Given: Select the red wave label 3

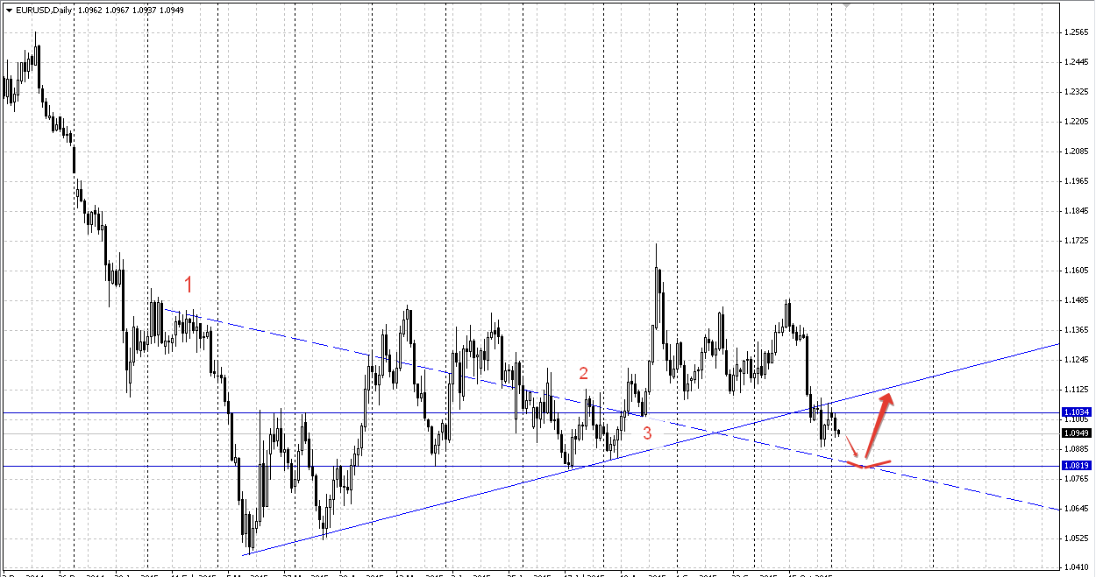Looking at the screenshot, I should click(647, 433).
